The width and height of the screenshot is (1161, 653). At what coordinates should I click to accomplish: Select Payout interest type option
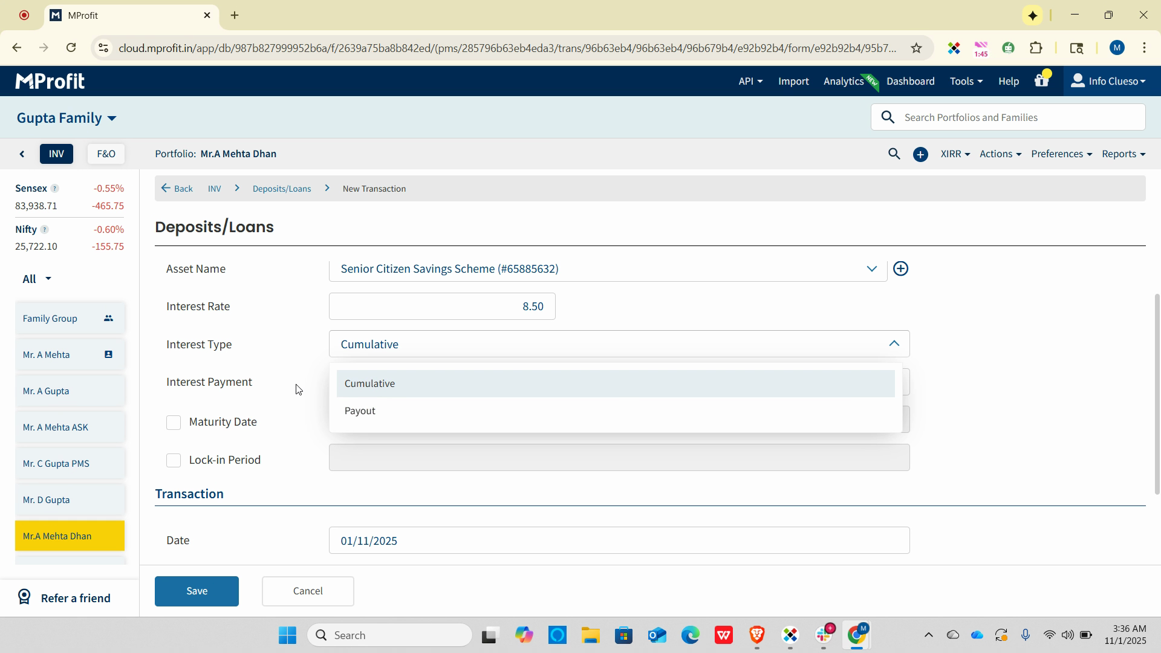point(360,411)
